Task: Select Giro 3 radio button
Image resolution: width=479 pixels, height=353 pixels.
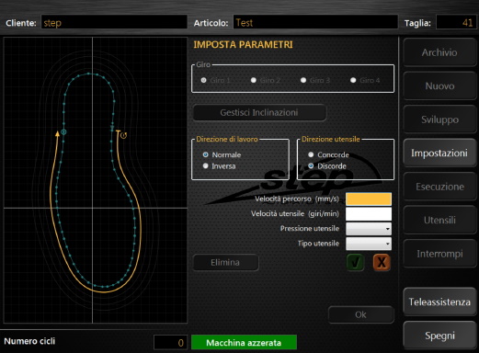Action: pos(303,80)
